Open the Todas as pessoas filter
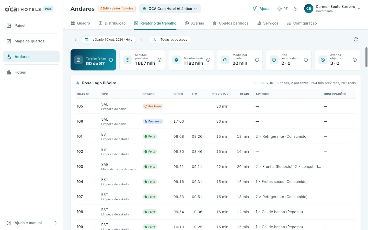 170,40
